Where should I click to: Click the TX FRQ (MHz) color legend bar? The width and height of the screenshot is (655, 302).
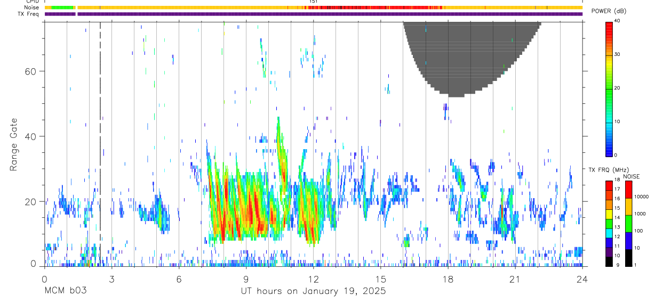[609, 224]
